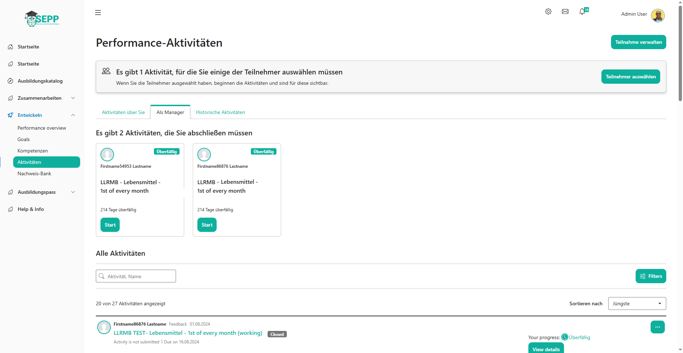
Task: Expand the Ausbildungspass sidebar section
Action: click(73, 192)
